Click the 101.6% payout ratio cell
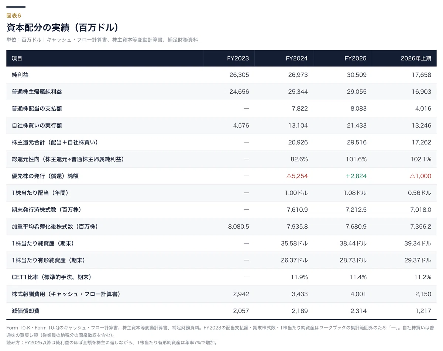443x351 pixels. click(x=357, y=159)
